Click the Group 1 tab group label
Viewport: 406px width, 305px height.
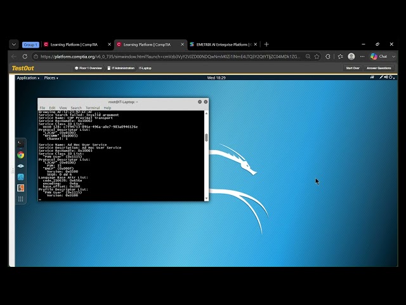pyautogui.click(x=30, y=45)
